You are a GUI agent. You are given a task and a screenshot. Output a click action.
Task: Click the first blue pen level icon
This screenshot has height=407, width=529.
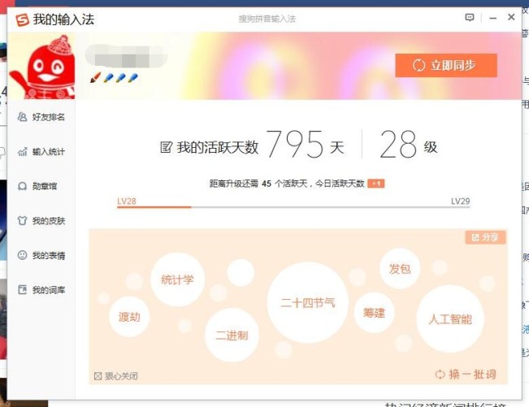point(108,78)
